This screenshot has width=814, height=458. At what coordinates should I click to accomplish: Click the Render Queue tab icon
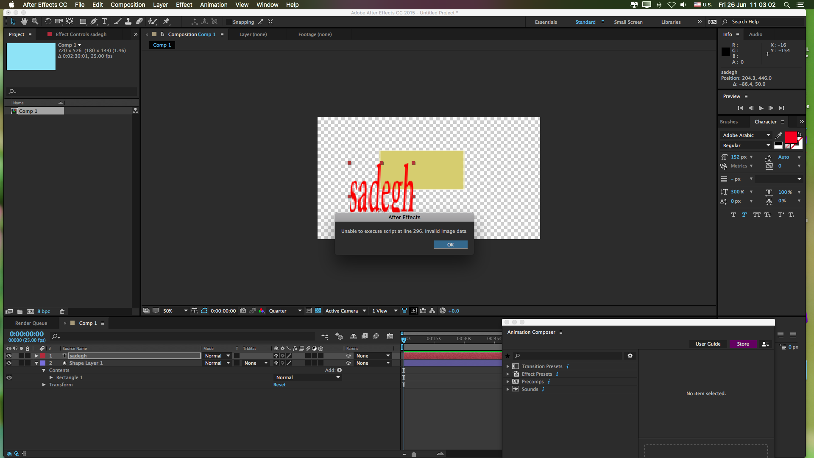pyautogui.click(x=31, y=323)
